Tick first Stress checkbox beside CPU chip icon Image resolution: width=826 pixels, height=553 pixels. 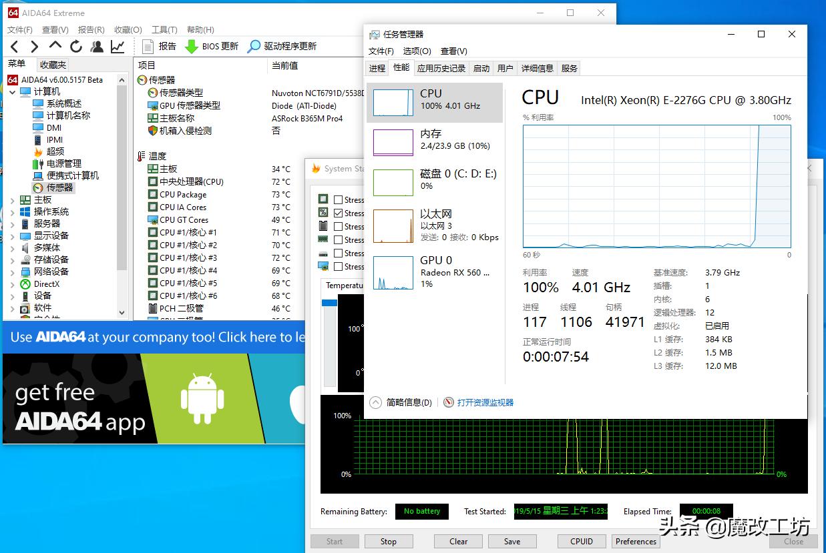point(339,199)
